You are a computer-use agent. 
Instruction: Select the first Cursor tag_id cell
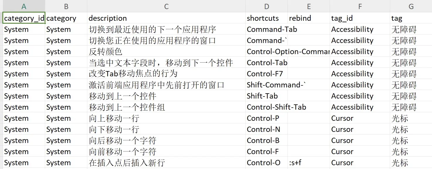360,118
